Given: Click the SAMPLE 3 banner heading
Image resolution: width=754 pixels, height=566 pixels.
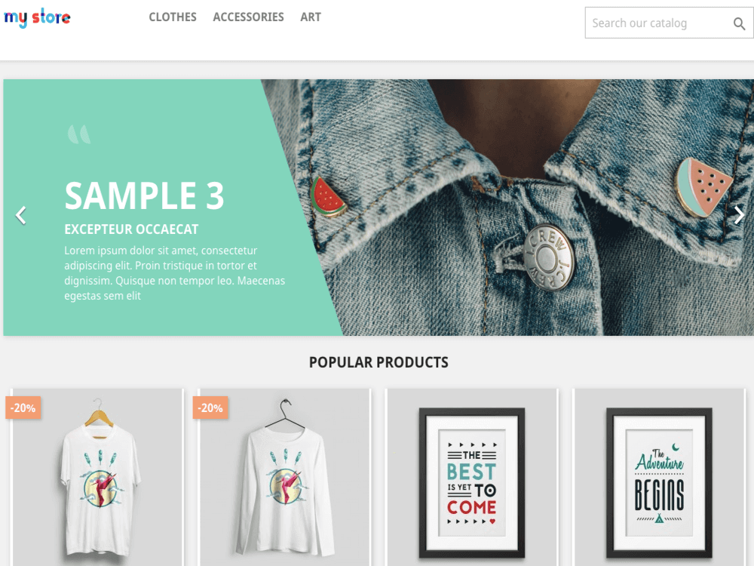Looking at the screenshot, I should click(x=144, y=196).
